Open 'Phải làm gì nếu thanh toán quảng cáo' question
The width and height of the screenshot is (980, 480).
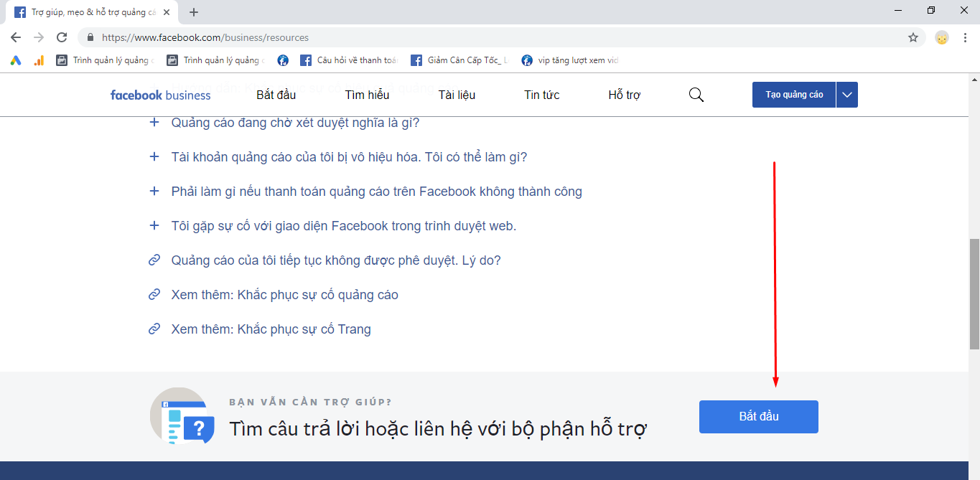pyautogui.click(x=376, y=192)
